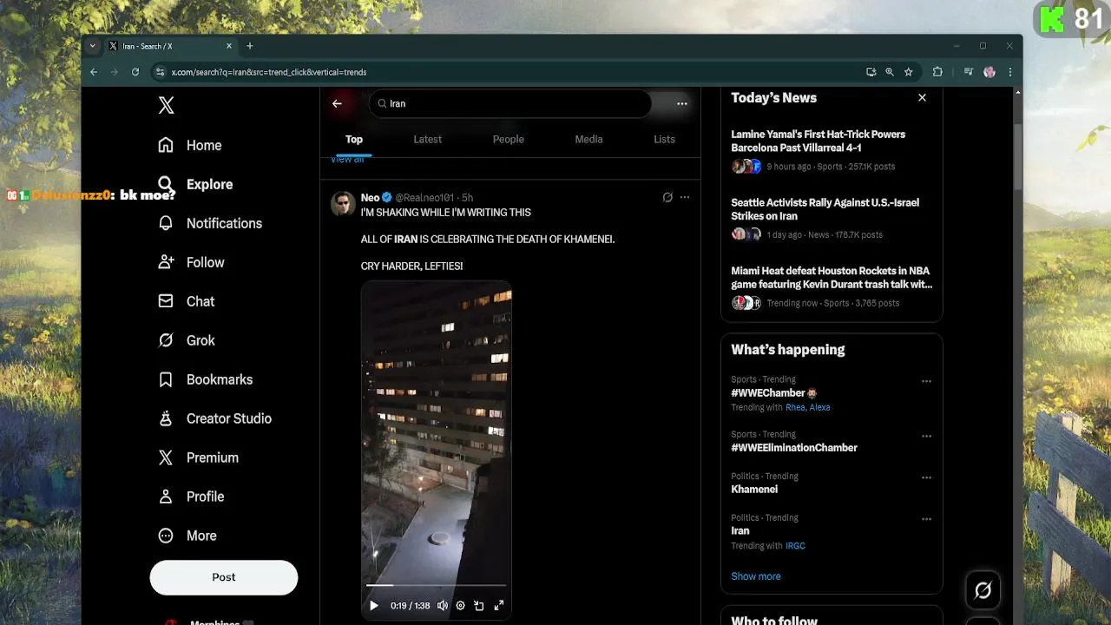Click the Grok explain icon on Neo's post
This screenshot has height=625, width=1111.
click(667, 197)
